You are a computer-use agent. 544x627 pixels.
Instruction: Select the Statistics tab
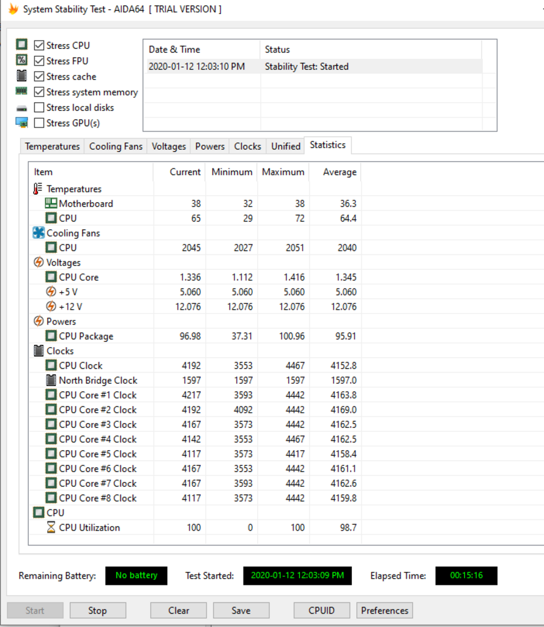[328, 145]
